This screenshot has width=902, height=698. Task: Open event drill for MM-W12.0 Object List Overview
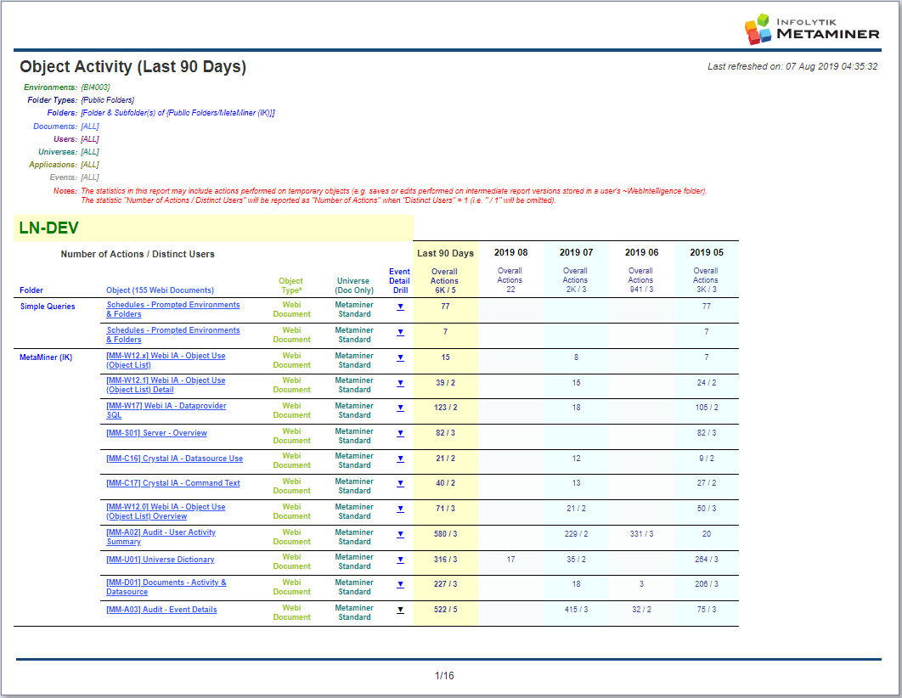tap(400, 509)
